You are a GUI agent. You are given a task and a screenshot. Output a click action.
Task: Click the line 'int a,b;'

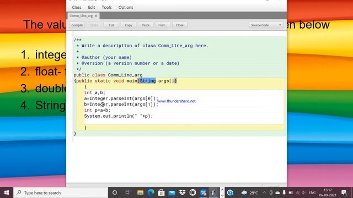95,92
